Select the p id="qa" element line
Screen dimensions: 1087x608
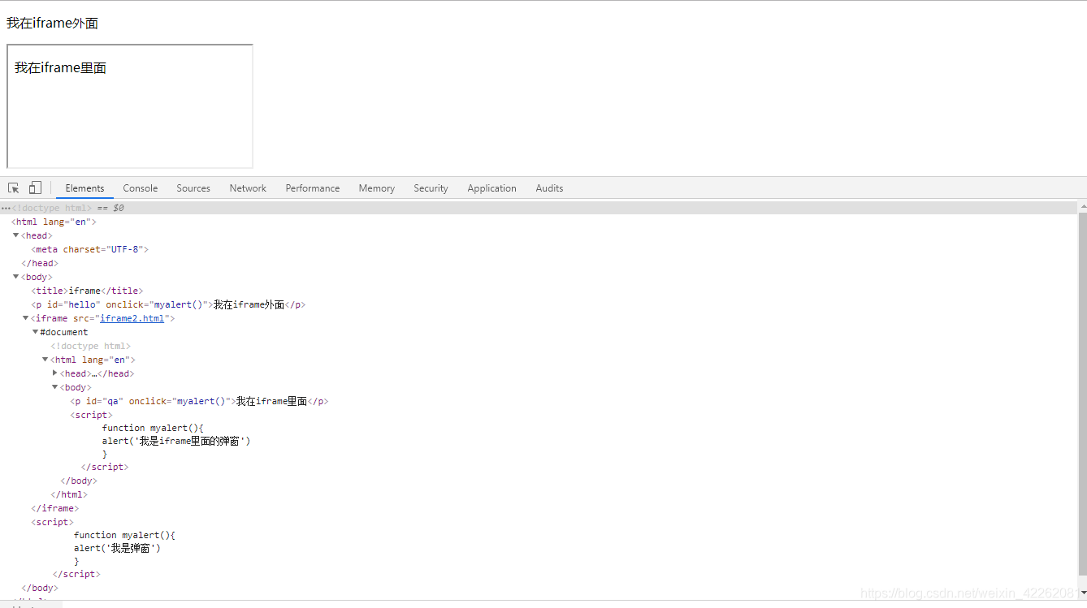point(199,401)
